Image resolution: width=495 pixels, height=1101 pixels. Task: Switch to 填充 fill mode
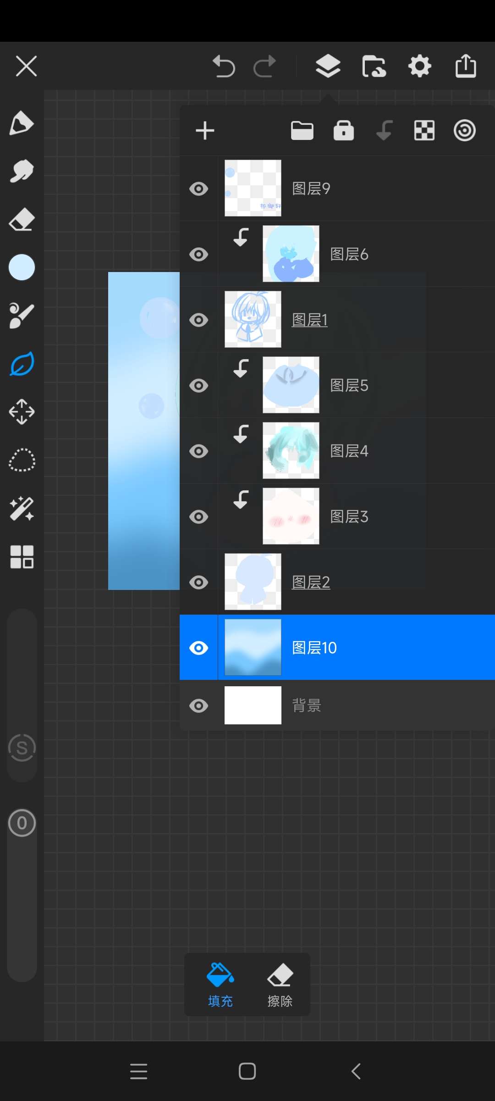click(220, 984)
